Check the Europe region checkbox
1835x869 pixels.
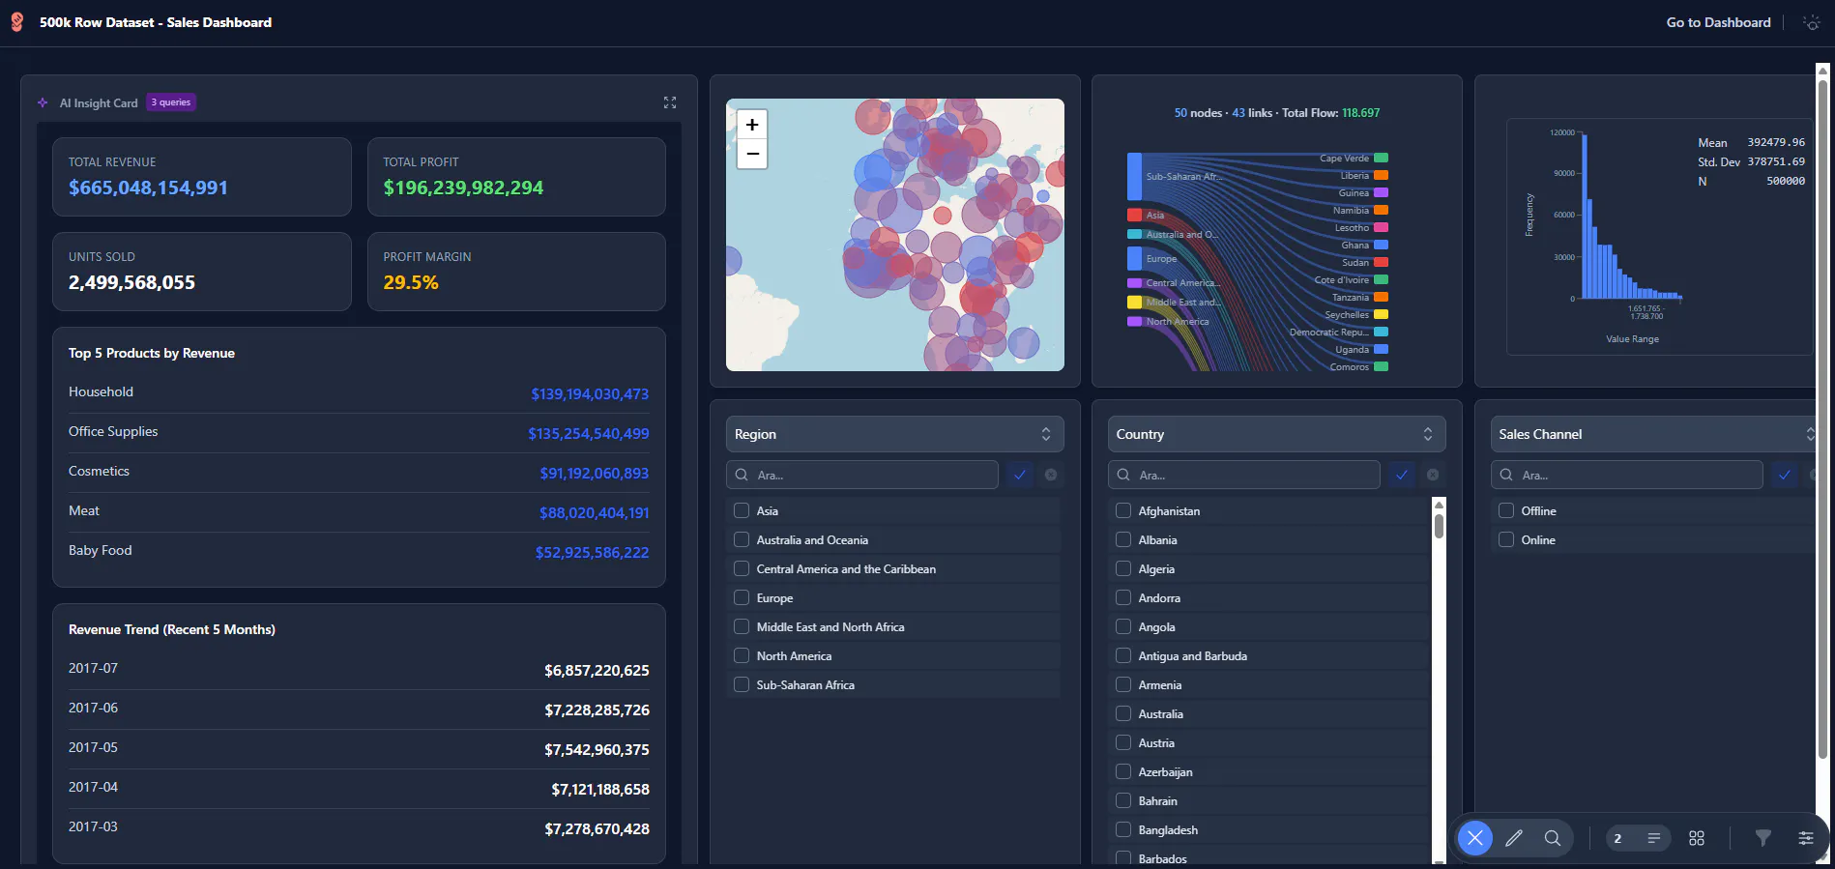742,597
